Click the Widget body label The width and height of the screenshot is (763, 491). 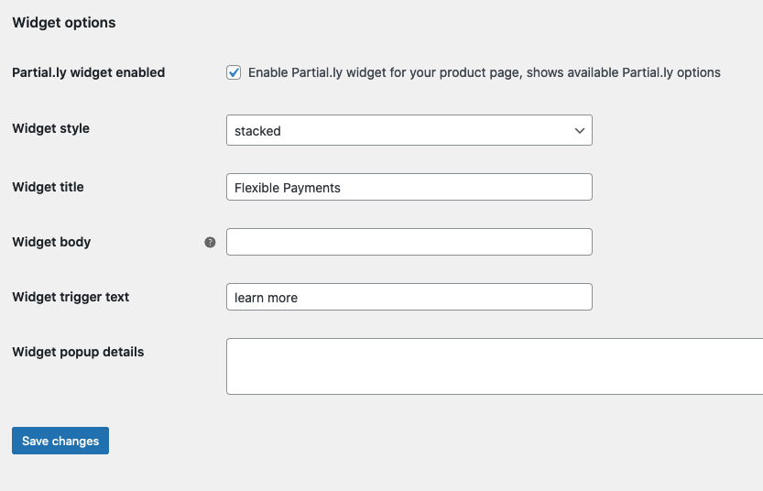click(51, 242)
